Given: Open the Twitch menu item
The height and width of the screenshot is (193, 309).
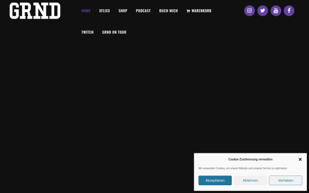Looking at the screenshot, I should pos(88,32).
